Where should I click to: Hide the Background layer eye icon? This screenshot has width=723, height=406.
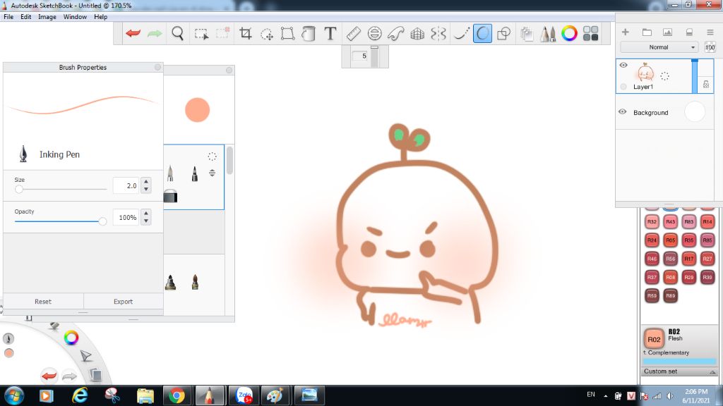click(623, 112)
